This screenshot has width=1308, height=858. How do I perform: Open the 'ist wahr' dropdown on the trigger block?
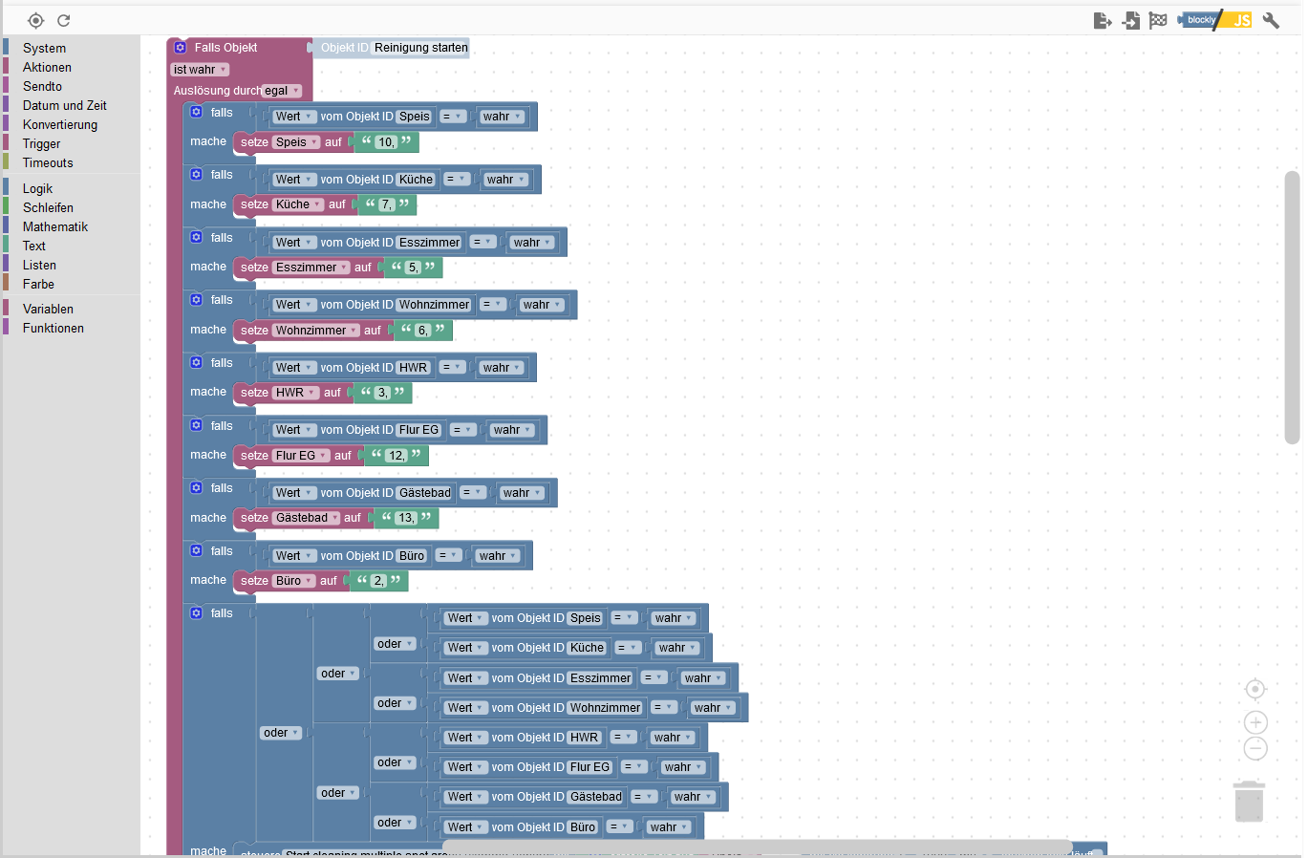[x=200, y=70]
